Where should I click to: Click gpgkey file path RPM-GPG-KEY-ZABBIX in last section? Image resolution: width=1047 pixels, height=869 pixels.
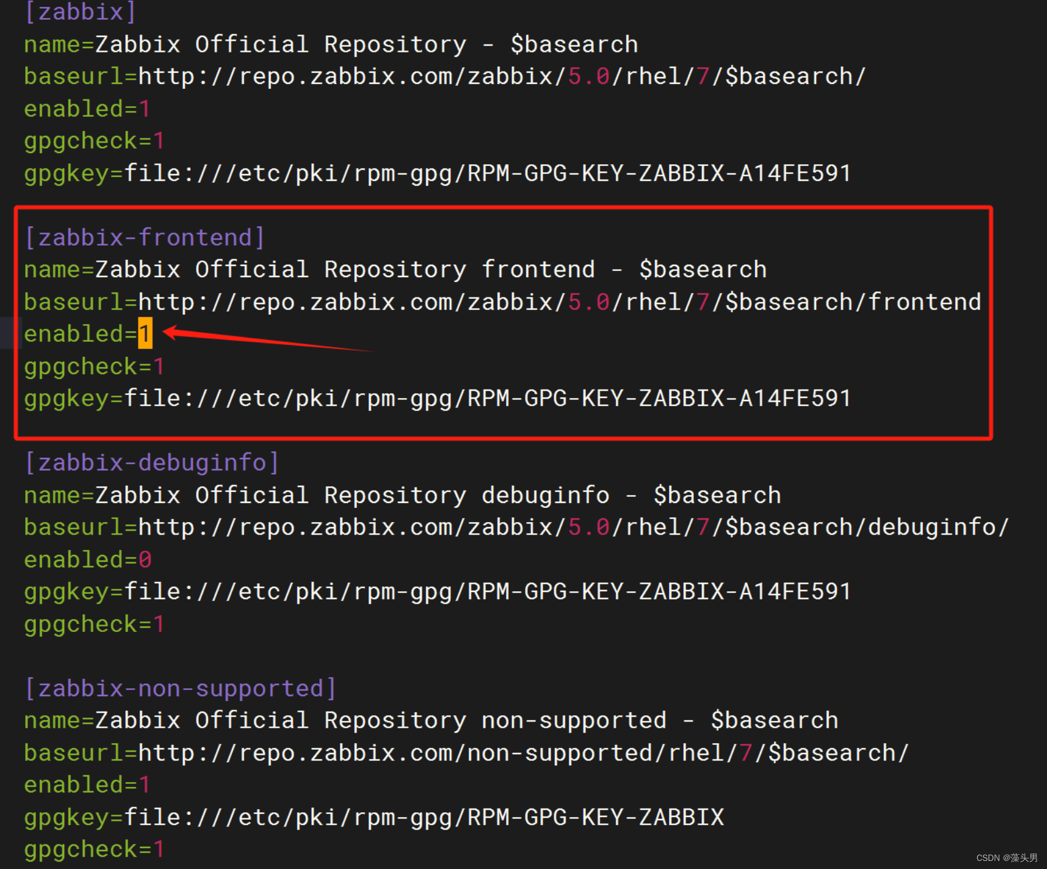point(370,817)
